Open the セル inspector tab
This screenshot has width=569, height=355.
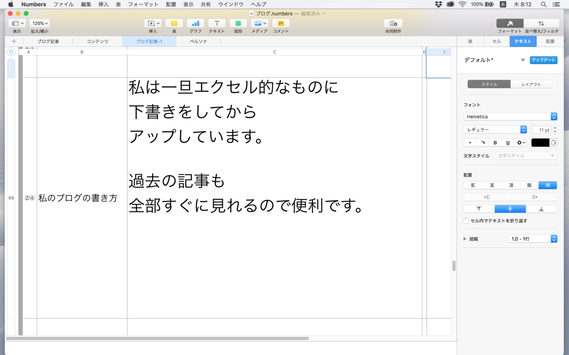tap(497, 41)
